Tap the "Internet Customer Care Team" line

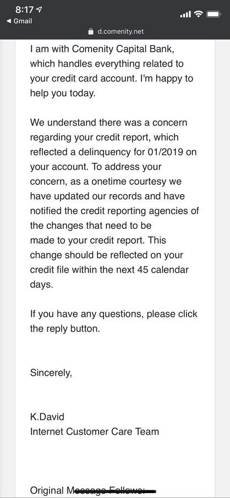pyautogui.click(x=94, y=431)
